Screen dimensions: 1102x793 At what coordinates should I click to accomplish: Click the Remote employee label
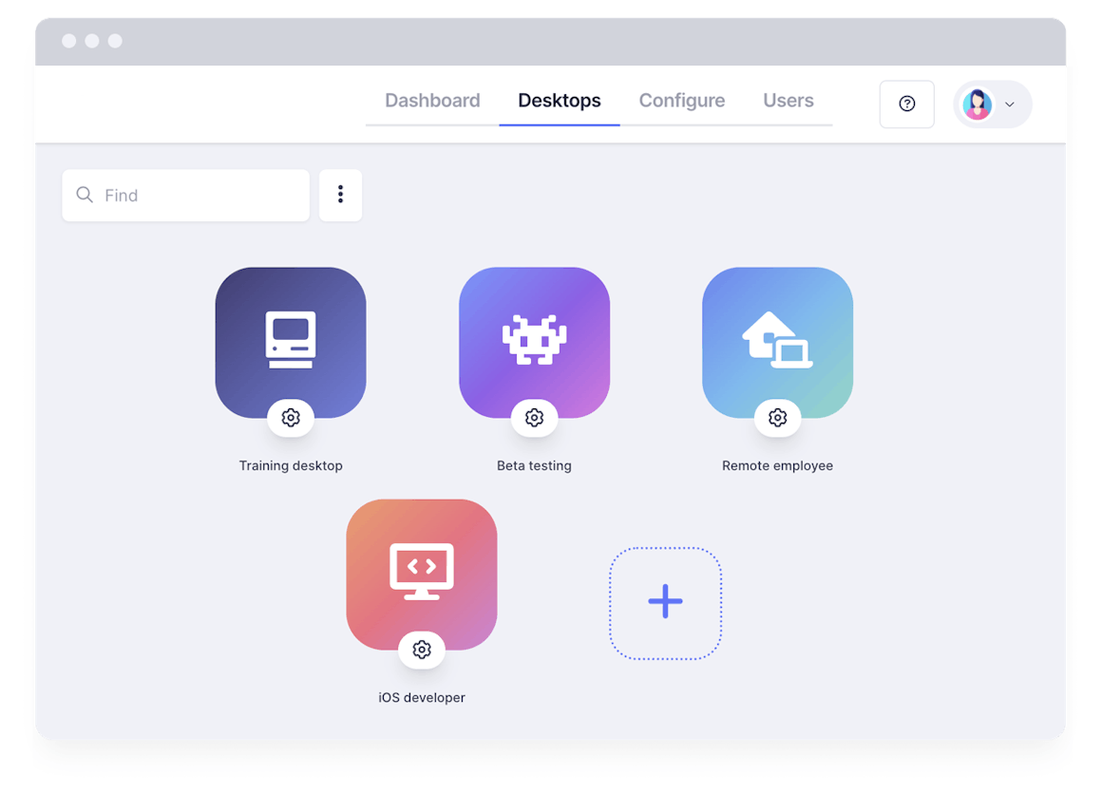(777, 465)
